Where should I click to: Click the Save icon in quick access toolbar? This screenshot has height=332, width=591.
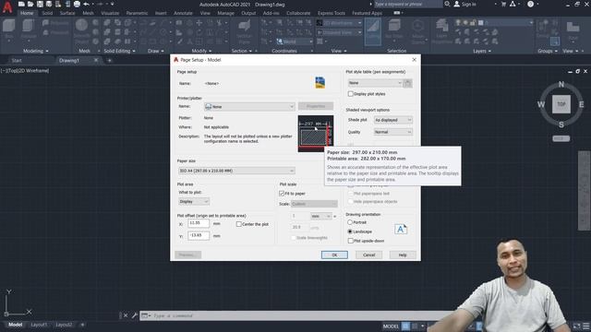tap(40, 4)
